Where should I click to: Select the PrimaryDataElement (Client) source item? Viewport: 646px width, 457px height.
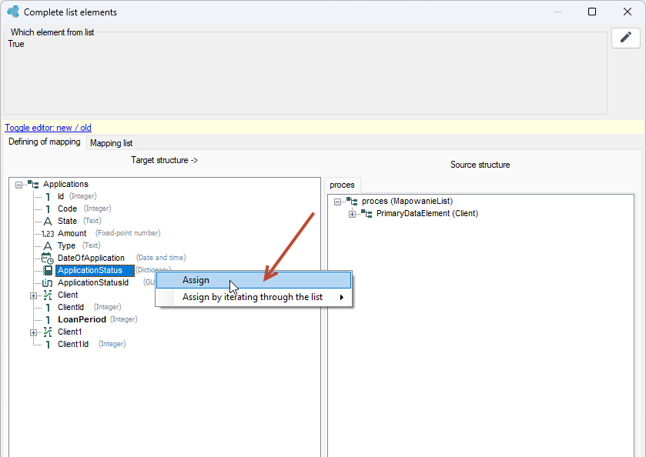pos(427,213)
